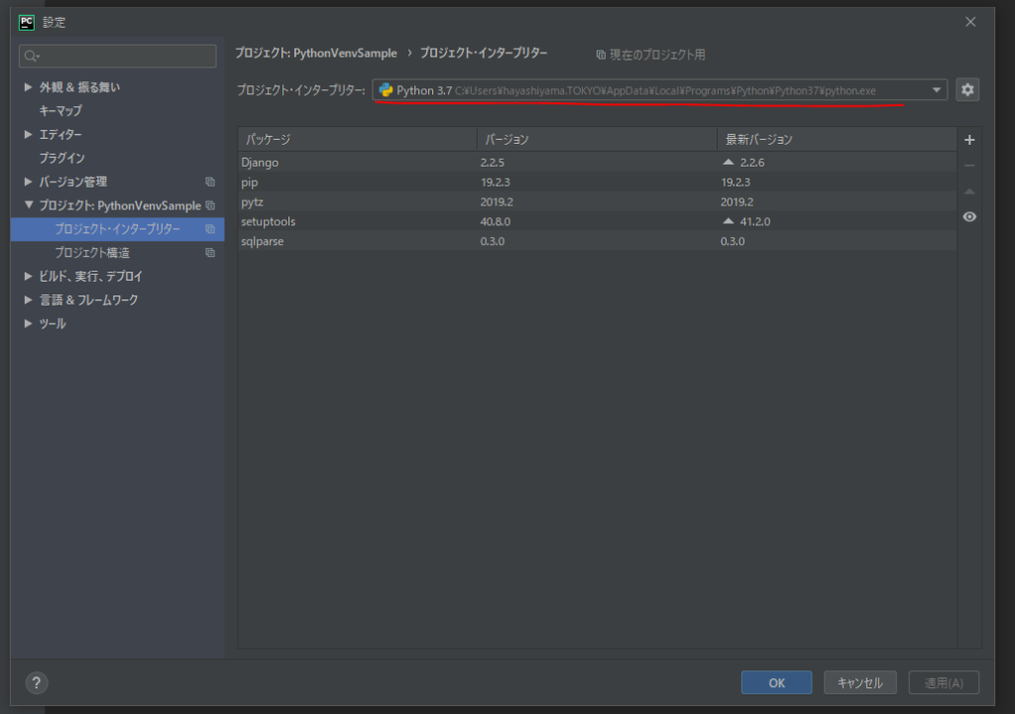Select the sqlparse package row
This screenshot has height=714, width=1015.
(x=598, y=241)
